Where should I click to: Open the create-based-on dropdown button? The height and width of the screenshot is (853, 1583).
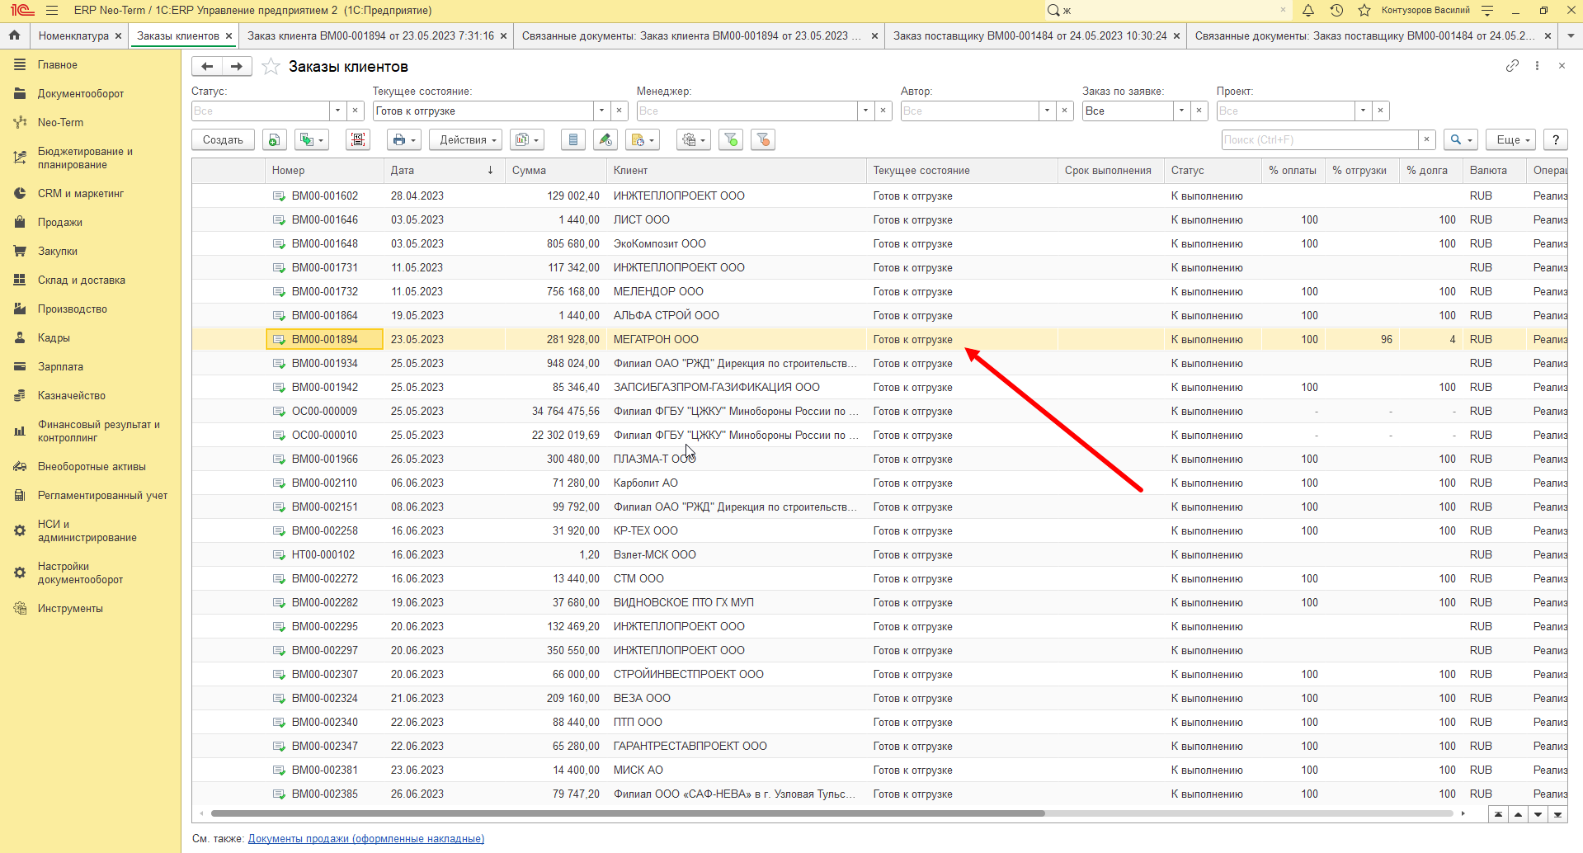point(311,140)
